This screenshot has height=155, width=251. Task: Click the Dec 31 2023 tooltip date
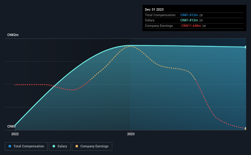(154, 9)
